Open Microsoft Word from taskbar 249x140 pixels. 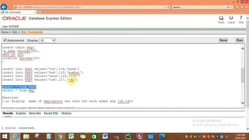click(x=105, y=136)
